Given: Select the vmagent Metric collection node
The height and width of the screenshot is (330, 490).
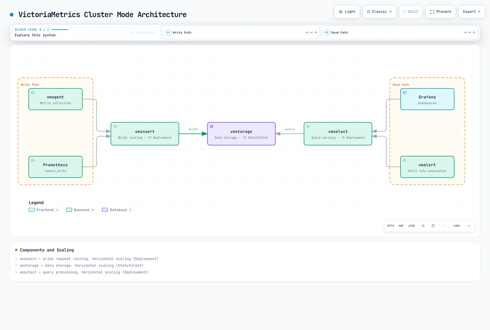Looking at the screenshot, I should point(55,99).
